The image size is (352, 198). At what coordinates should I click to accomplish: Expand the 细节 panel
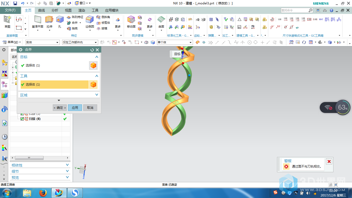(68, 171)
